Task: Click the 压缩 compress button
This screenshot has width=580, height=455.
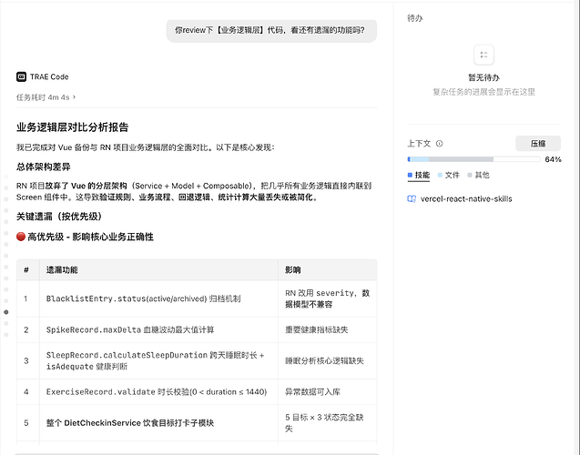Action: coord(538,144)
